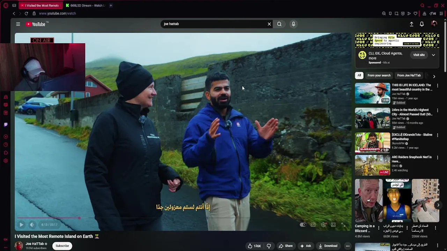Open ElGrandeToto Staline thumbnail
This screenshot has height=251, width=447.
click(373, 143)
